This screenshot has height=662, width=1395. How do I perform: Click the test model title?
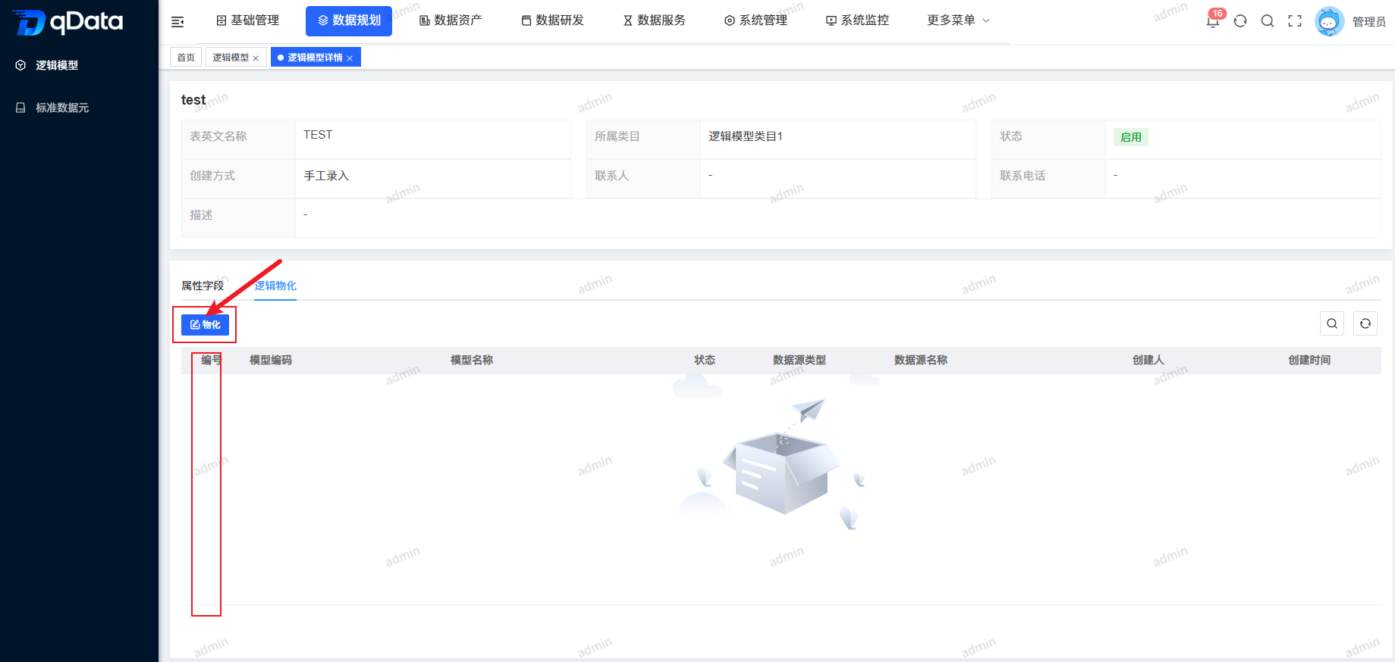pyautogui.click(x=193, y=100)
